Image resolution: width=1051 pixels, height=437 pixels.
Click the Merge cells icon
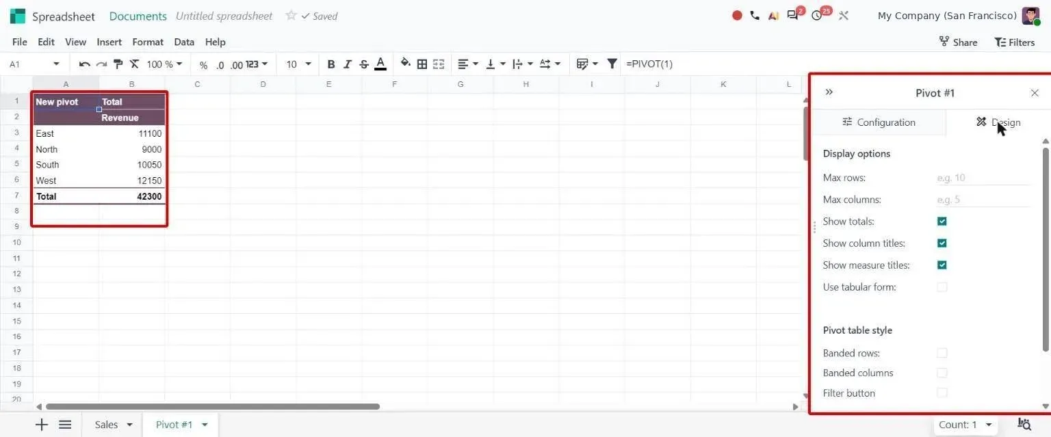pos(439,64)
